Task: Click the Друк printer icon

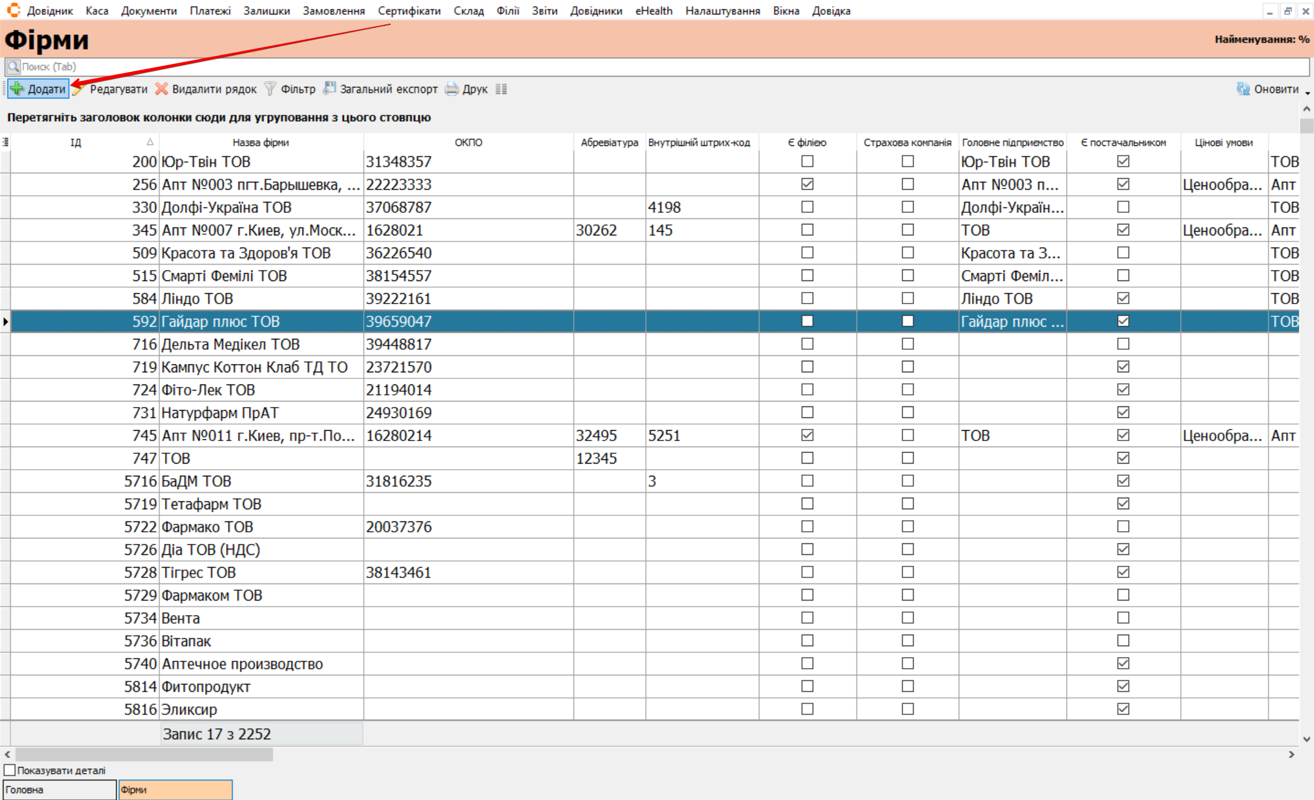Action: coord(452,89)
